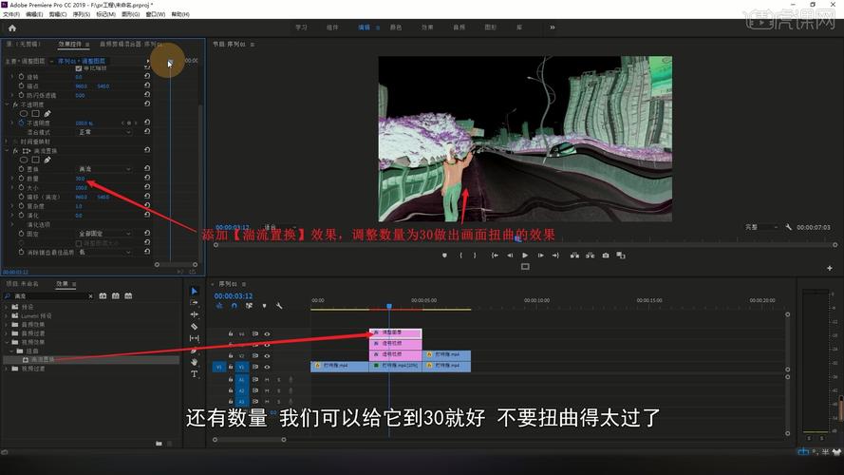Toggle animation stopwatch for 演化
Viewport: 844px width, 475px height.
(22, 215)
